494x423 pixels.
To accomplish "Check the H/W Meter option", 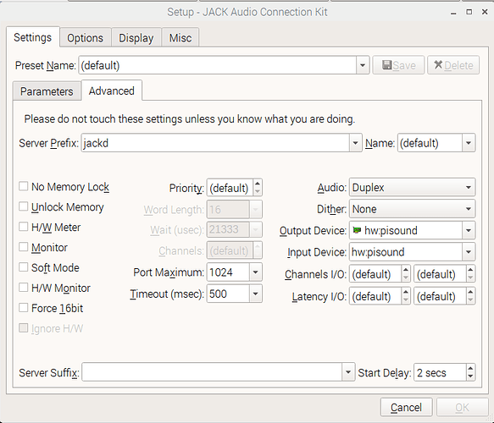I will pos(24,227).
